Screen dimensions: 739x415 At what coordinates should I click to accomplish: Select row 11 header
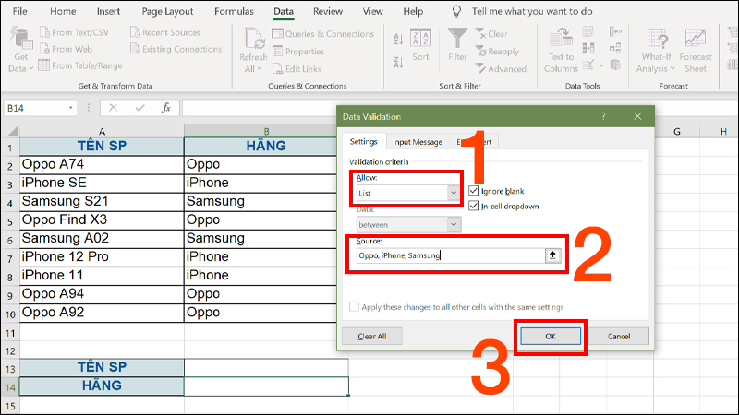pos(10,334)
